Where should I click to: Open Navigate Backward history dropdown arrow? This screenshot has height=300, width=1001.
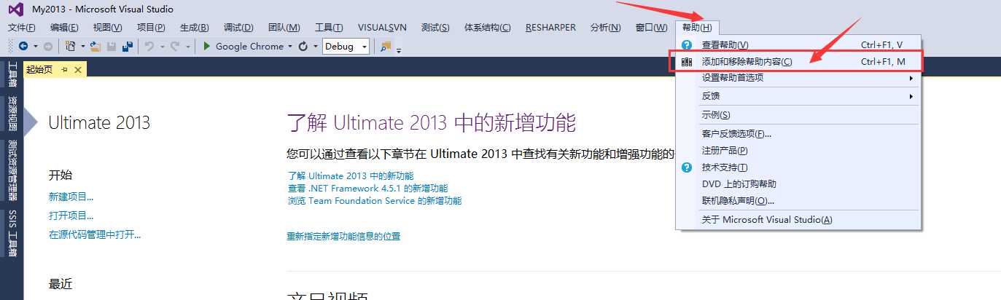(x=35, y=46)
